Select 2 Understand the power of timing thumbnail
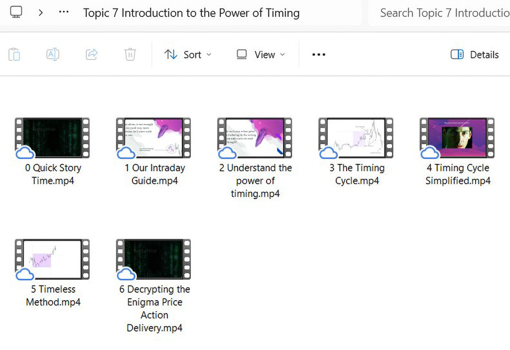510x350 pixels. pyautogui.click(x=255, y=138)
